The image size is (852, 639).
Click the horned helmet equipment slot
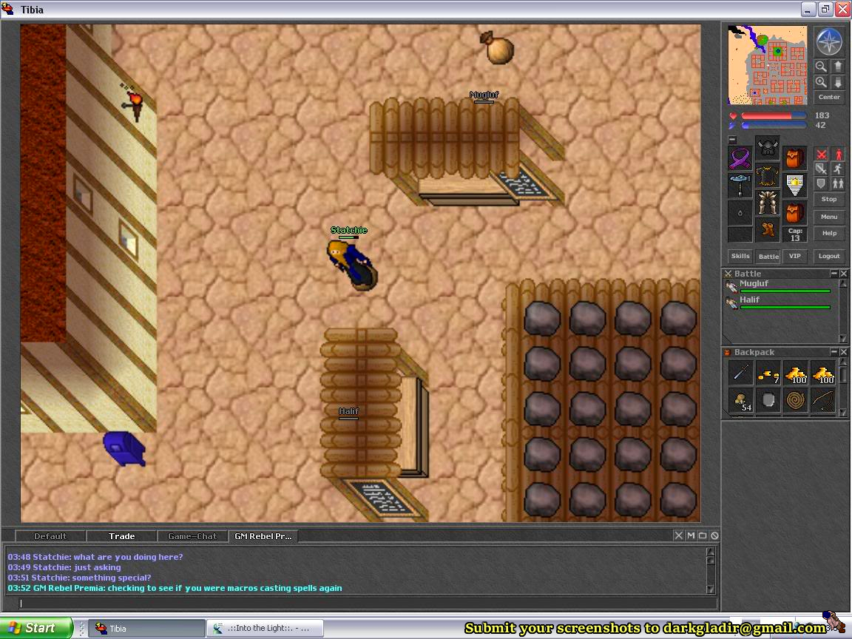(x=767, y=148)
